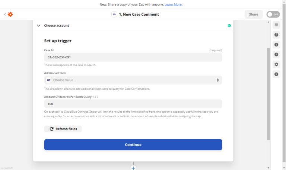Click the Additional Filters up-down arrows
The width and height of the screenshot is (286, 170).
point(217,80)
